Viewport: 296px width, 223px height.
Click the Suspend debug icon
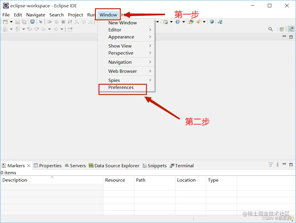[56, 22]
